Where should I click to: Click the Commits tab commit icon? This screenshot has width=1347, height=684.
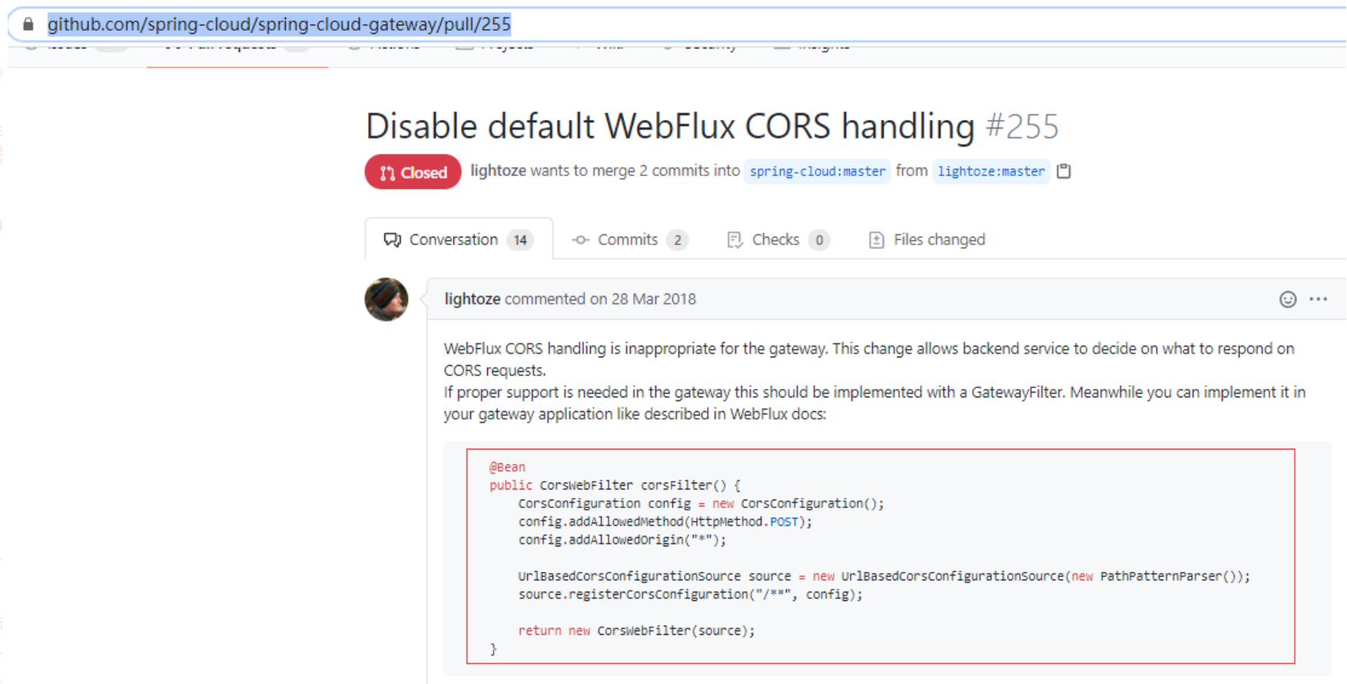tap(580, 240)
